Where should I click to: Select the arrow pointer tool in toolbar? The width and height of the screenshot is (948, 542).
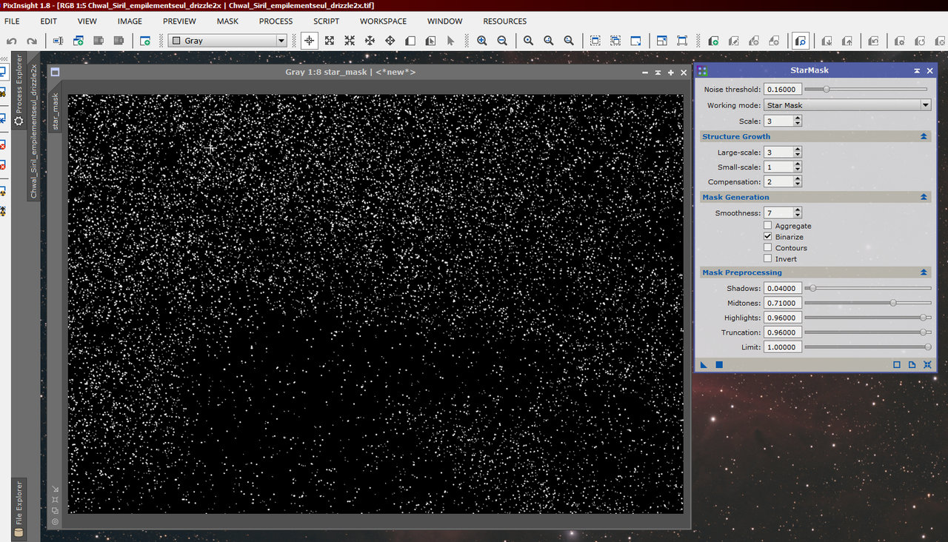click(x=450, y=41)
